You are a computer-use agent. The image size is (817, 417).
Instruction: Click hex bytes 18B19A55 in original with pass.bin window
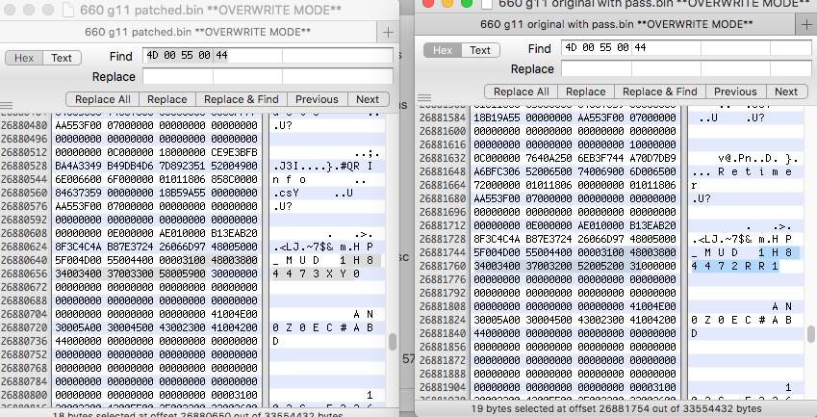pyautogui.click(x=497, y=117)
